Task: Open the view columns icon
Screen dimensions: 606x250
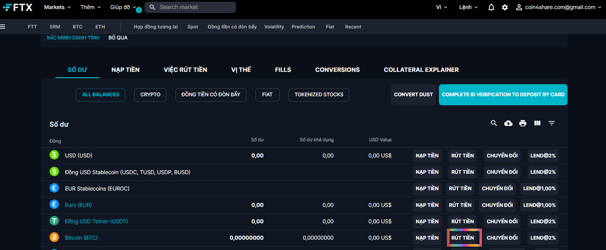Action: pos(537,123)
